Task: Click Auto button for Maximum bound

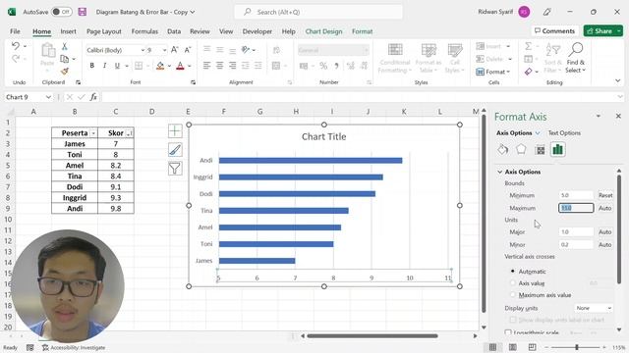Action: pyautogui.click(x=605, y=208)
